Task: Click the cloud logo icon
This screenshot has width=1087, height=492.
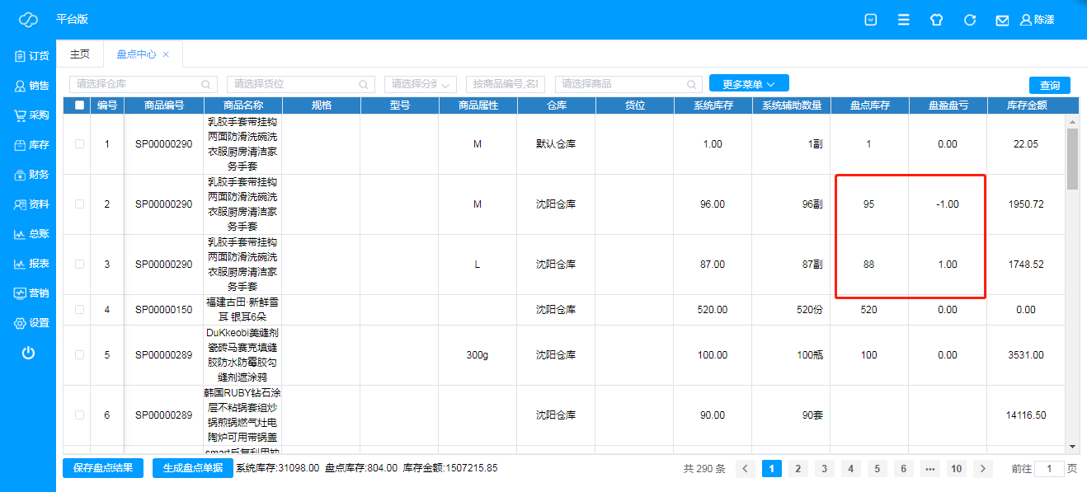Action: coord(29,20)
